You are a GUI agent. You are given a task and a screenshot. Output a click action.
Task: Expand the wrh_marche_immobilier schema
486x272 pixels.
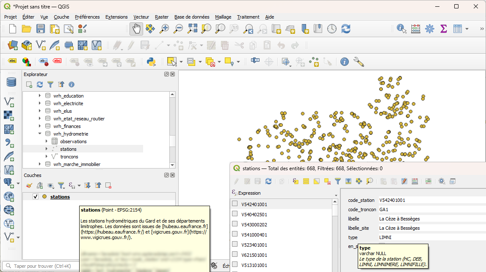pos(40,164)
